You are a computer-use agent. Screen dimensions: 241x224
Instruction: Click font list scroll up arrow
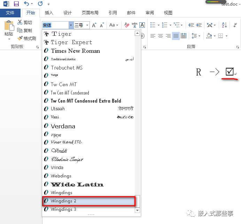tap(137, 33)
